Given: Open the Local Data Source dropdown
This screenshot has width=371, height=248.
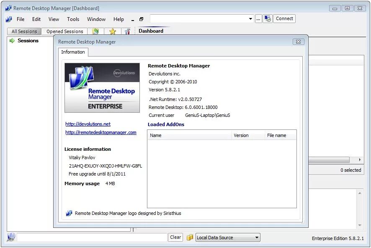Looking at the screenshot, I should coord(228,238).
